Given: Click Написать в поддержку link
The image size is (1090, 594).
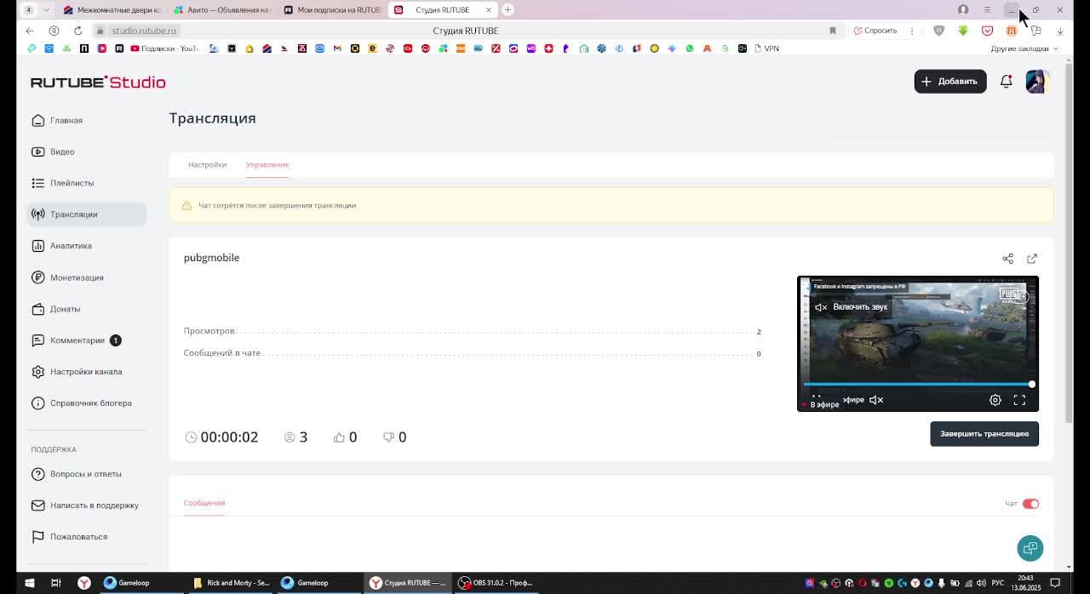Looking at the screenshot, I should coord(85,505).
